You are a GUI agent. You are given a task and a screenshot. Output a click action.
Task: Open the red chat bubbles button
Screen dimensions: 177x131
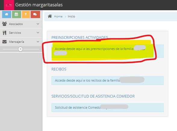(x=35, y=14)
